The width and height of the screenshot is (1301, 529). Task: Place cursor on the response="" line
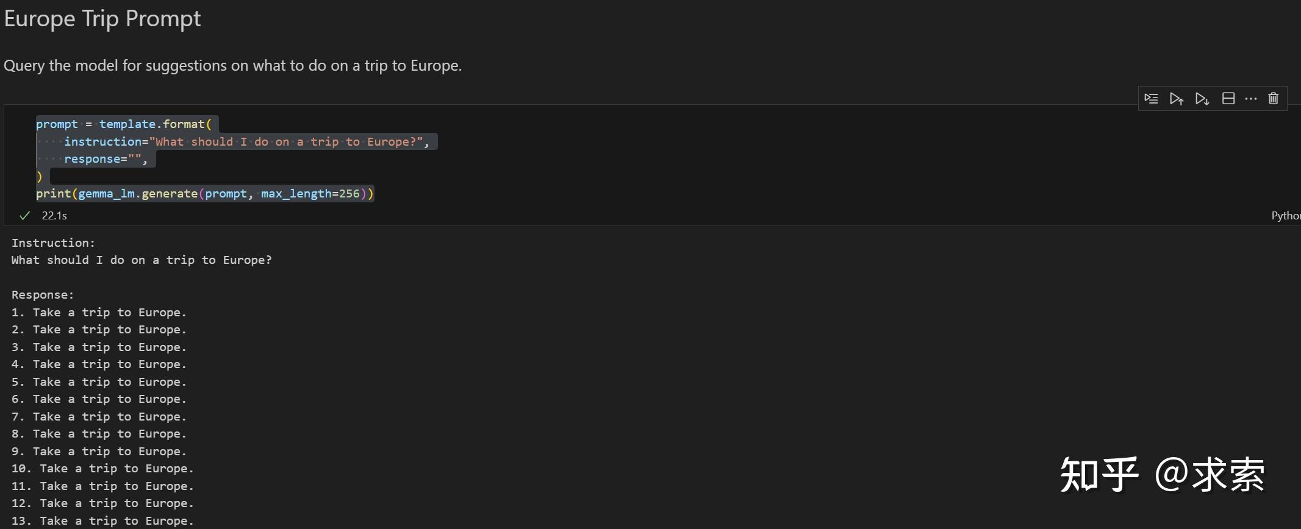click(106, 159)
